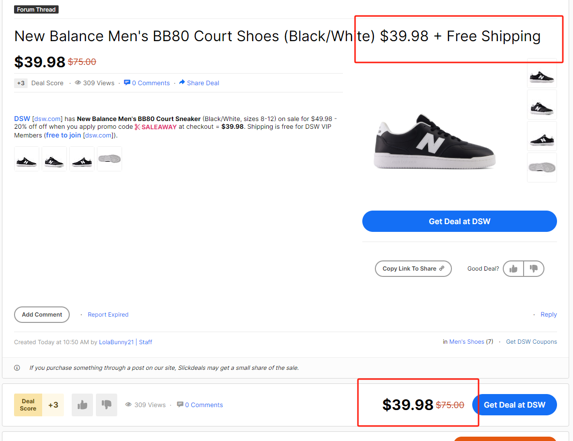Click thumbs up next to Good Deal?
Image resolution: width=573 pixels, height=441 pixels.
click(x=513, y=269)
